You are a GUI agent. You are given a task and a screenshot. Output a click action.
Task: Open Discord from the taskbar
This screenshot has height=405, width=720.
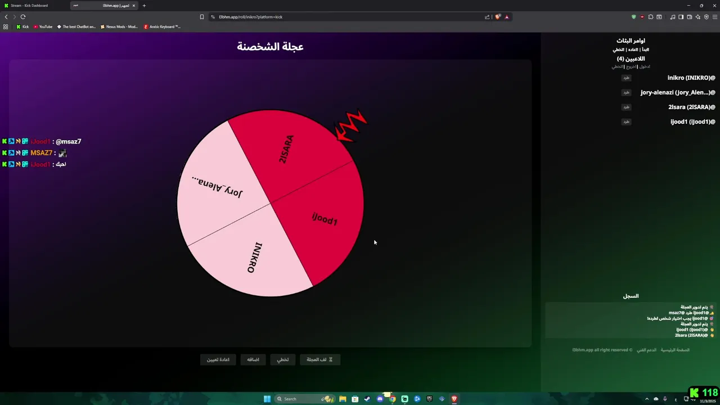click(380, 399)
